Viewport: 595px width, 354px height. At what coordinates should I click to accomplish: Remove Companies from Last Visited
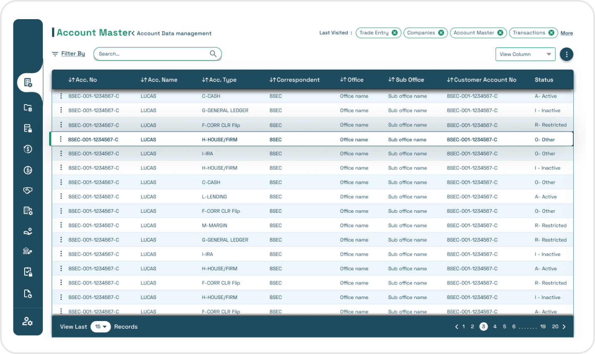[441, 33]
